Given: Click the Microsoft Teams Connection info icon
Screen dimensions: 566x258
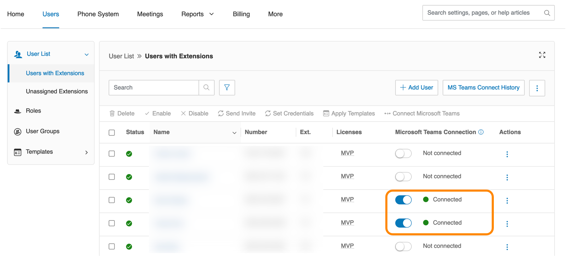Looking at the screenshot, I should point(481,132).
